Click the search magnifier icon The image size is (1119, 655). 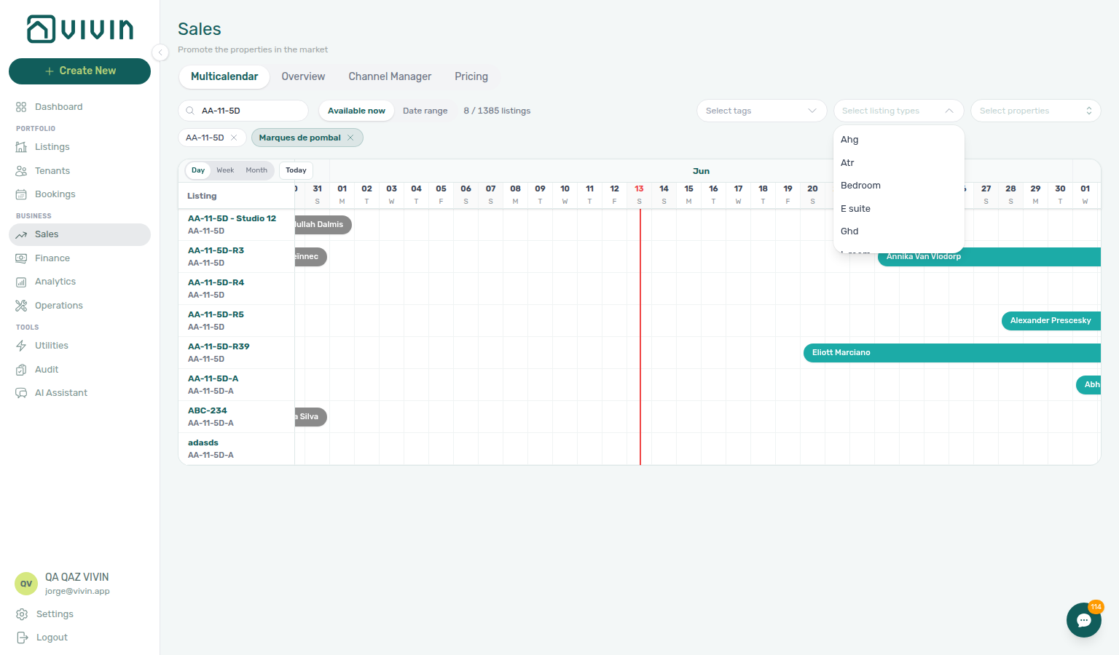pos(190,111)
